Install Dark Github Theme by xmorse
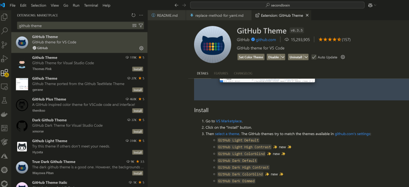 pyautogui.click(x=137, y=131)
